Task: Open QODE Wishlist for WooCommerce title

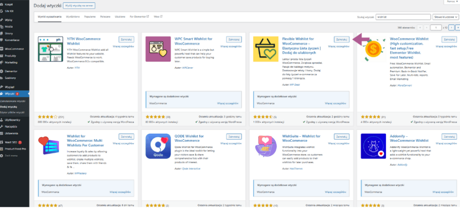Action: tap(189, 139)
